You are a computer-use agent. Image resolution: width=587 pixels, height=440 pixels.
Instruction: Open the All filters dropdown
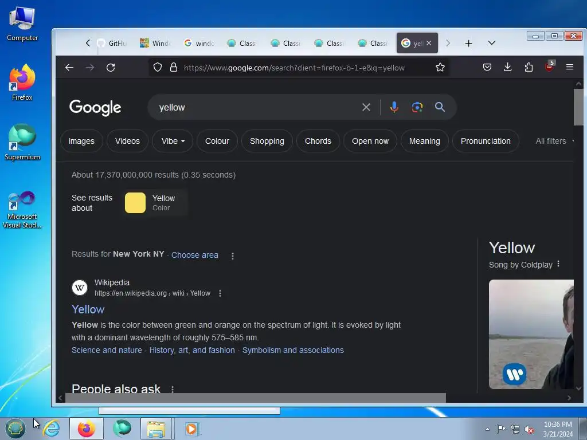pos(554,141)
